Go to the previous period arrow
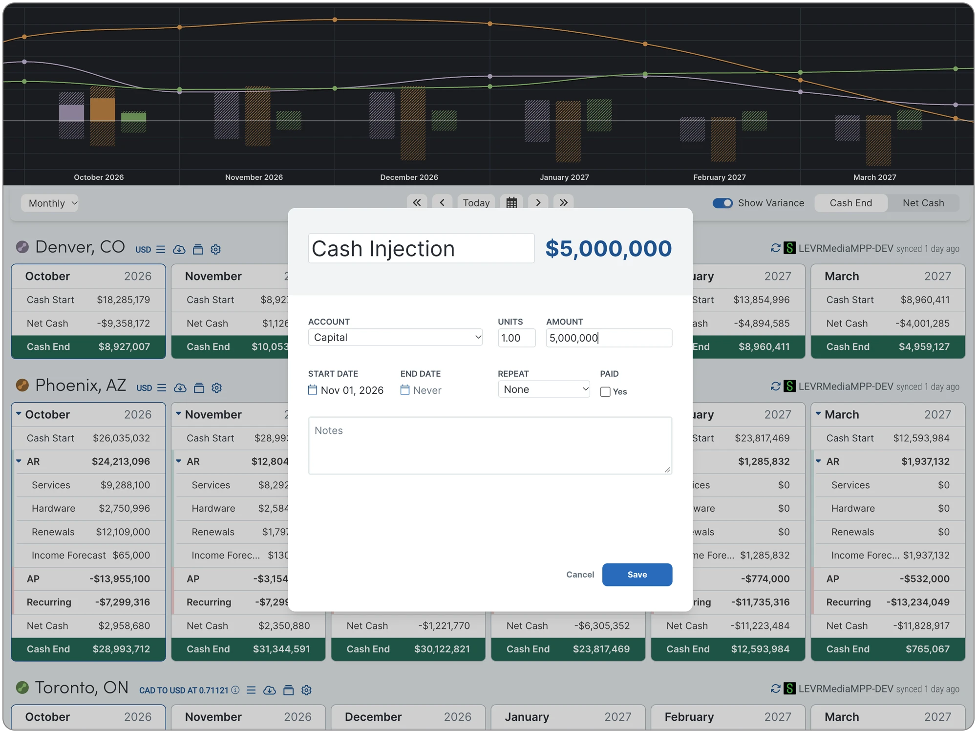 pos(442,202)
